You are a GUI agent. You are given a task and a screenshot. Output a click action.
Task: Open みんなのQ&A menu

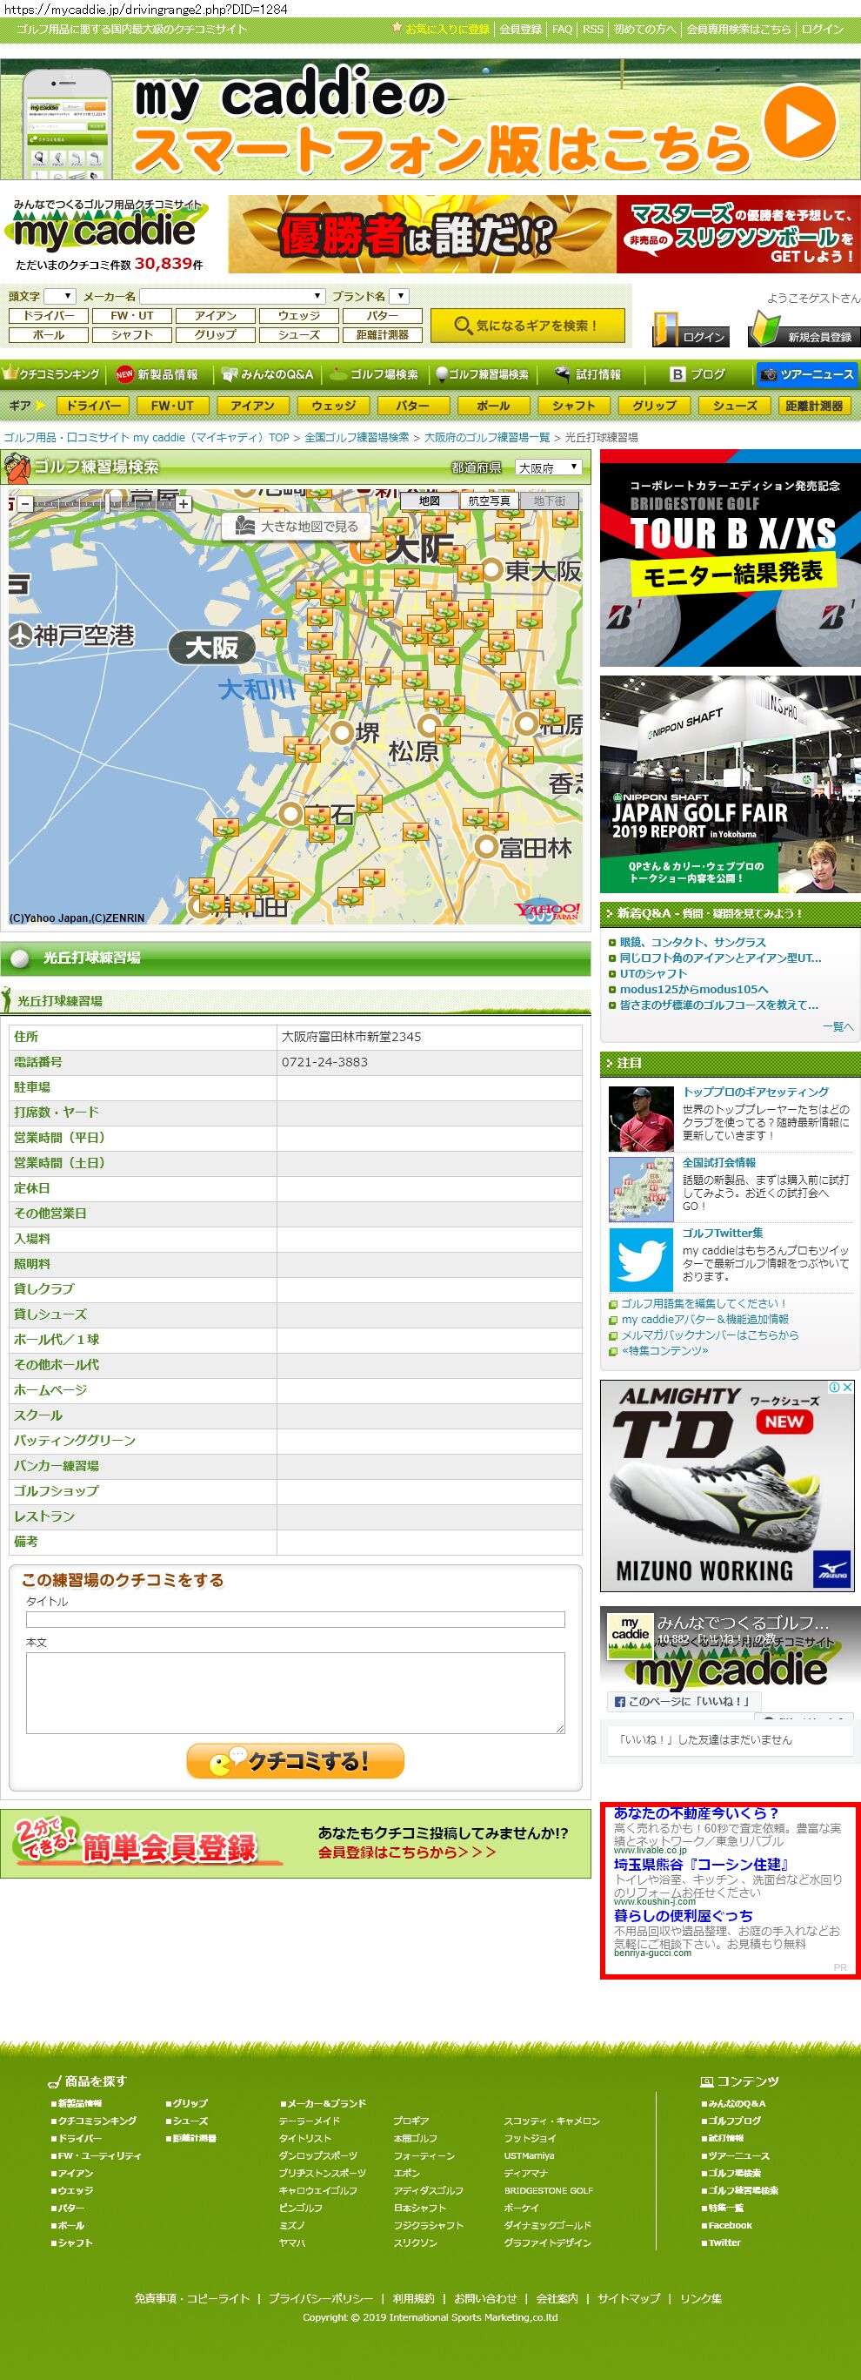(x=268, y=374)
